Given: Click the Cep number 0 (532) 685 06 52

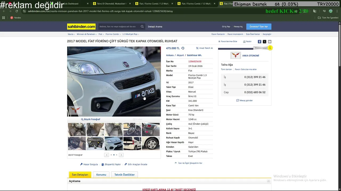Looking at the screenshot, I should point(255,92).
